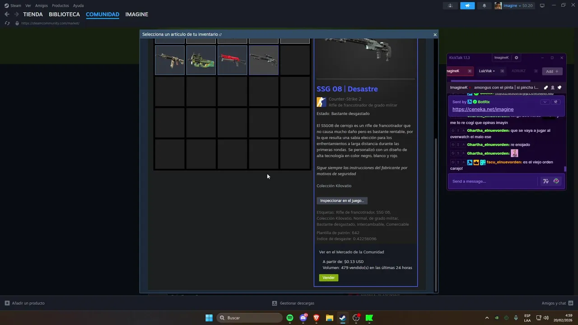Go to the BIBLIOTECA tab
The width and height of the screenshot is (578, 325).
(64, 14)
